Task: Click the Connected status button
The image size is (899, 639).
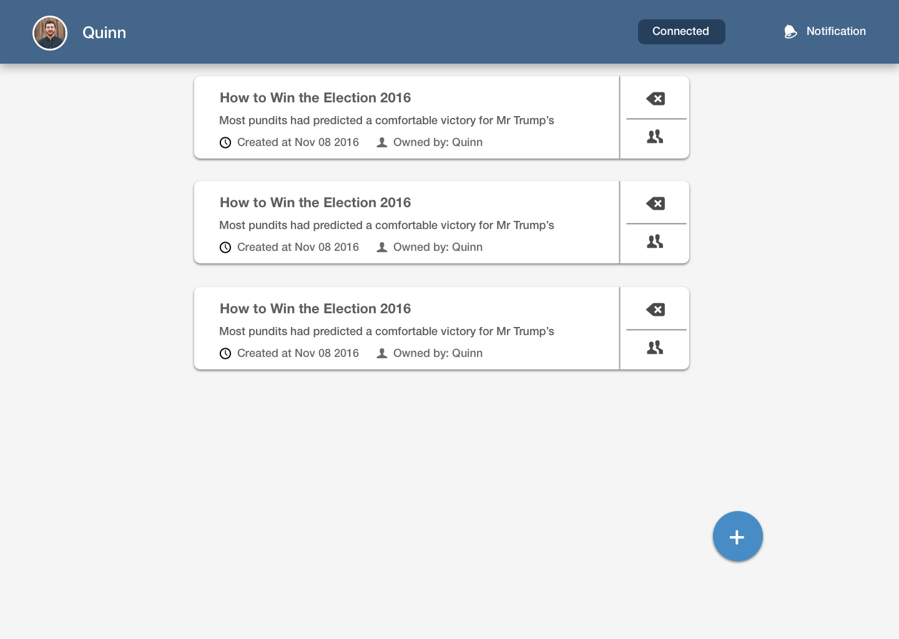Action: click(x=682, y=32)
